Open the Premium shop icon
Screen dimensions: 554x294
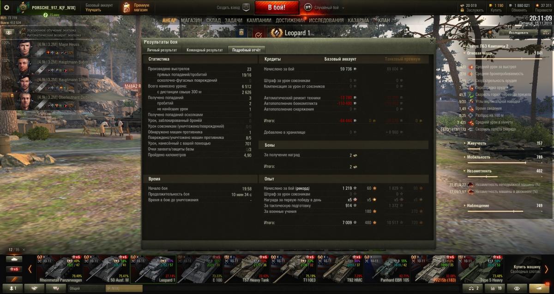126,8
